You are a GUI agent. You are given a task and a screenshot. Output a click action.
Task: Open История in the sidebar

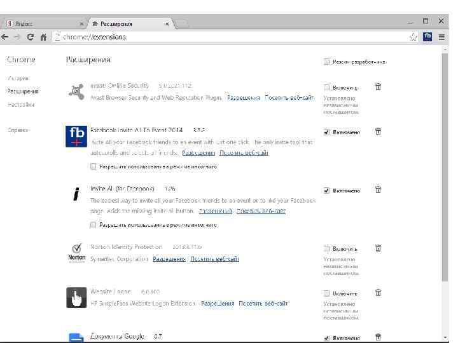click(x=18, y=78)
